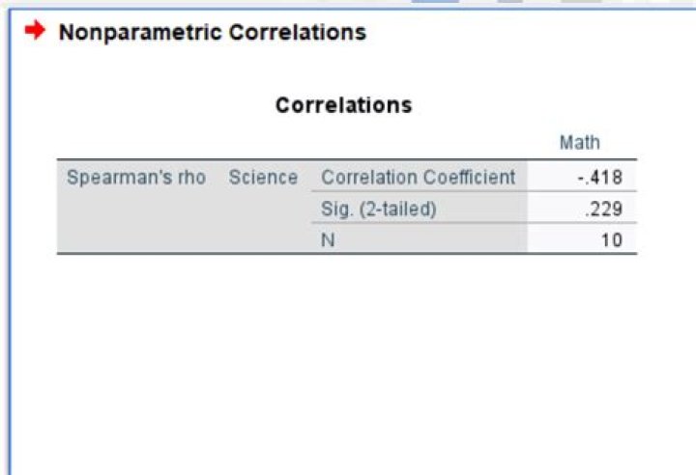
Task: Click the red arrow output marker
Action: coord(35,31)
